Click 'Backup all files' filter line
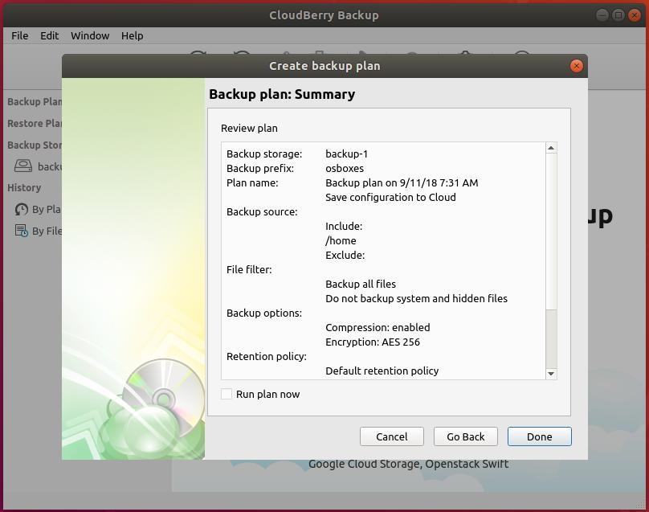 coord(361,285)
